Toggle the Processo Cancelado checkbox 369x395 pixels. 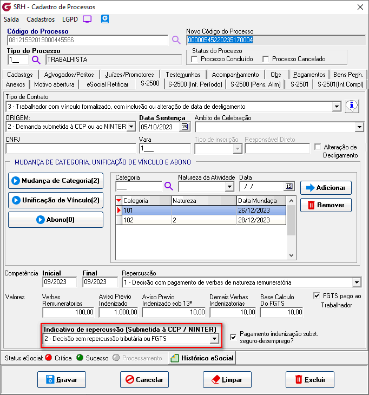(x=266, y=59)
